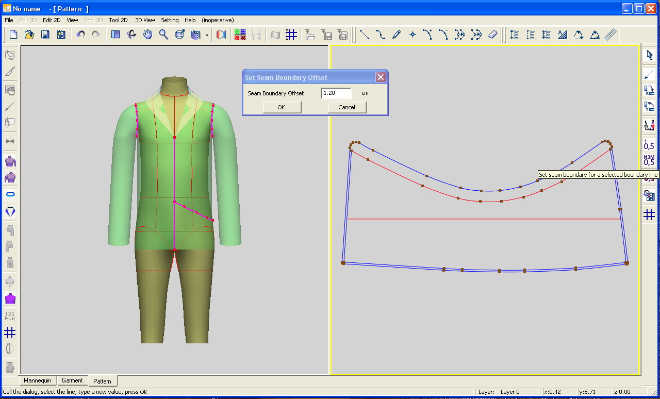Image resolution: width=660 pixels, height=399 pixels.
Task: Open the Tool 2D menu
Action: [118, 20]
